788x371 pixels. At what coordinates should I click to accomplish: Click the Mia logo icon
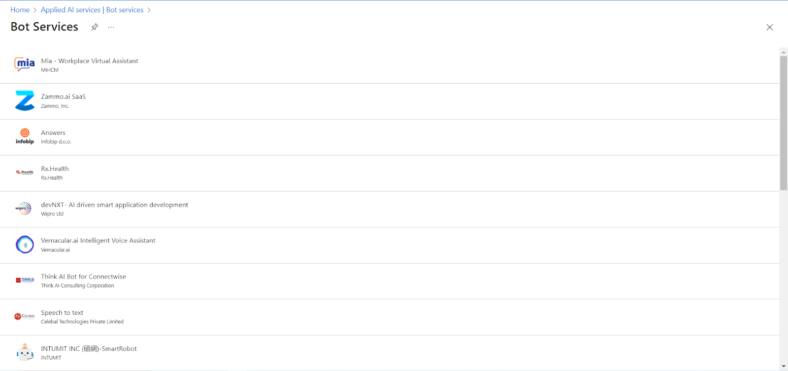[x=25, y=64]
